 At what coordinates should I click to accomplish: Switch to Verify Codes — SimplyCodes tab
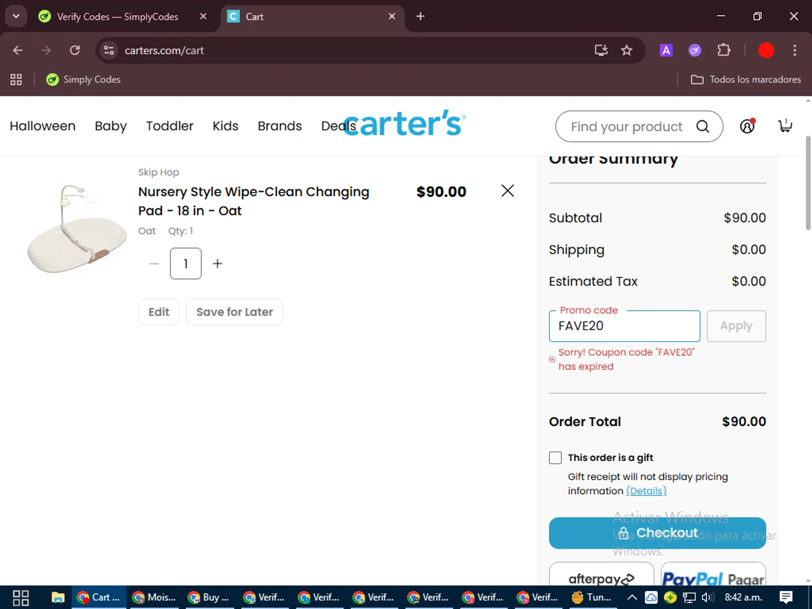pyautogui.click(x=116, y=17)
